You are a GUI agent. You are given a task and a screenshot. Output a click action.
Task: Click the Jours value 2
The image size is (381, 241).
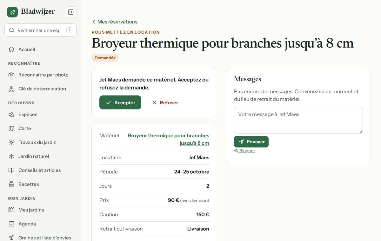click(x=208, y=186)
